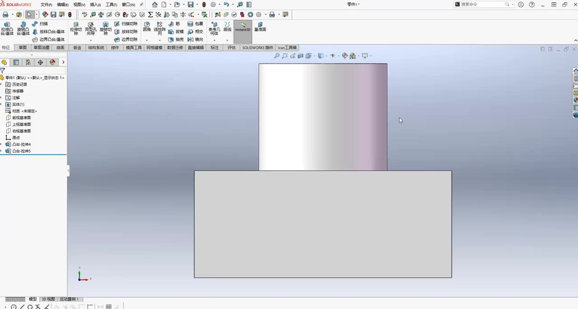Expand the 凸台-拉伸4 feature node
Screen dimensions: 578x309
click(x=1, y=144)
